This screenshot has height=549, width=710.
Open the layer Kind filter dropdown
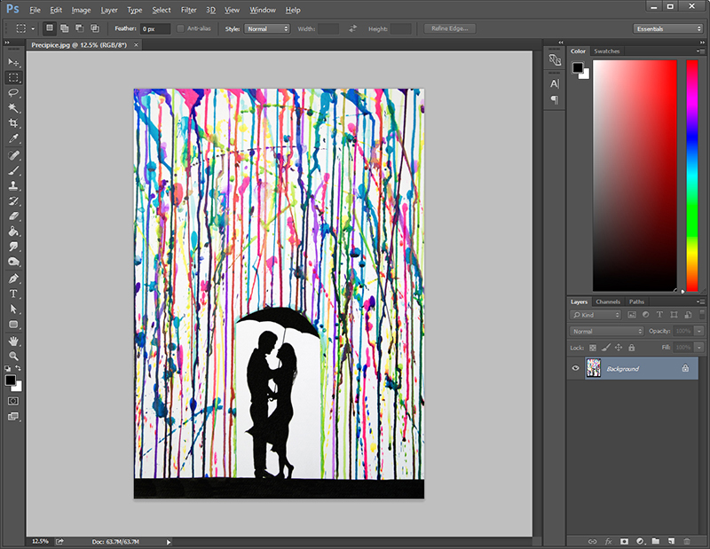(596, 315)
